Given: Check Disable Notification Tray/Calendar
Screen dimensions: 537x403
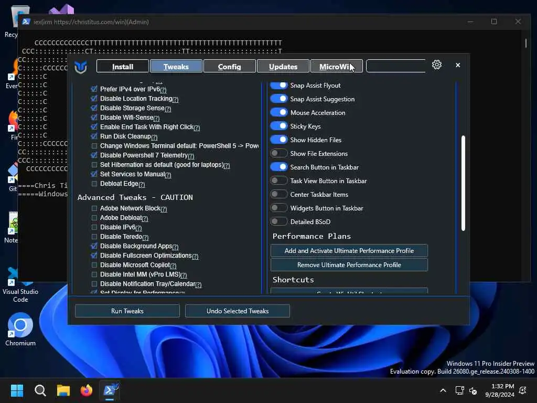Looking at the screenshot, I should [x=94, y=284].
